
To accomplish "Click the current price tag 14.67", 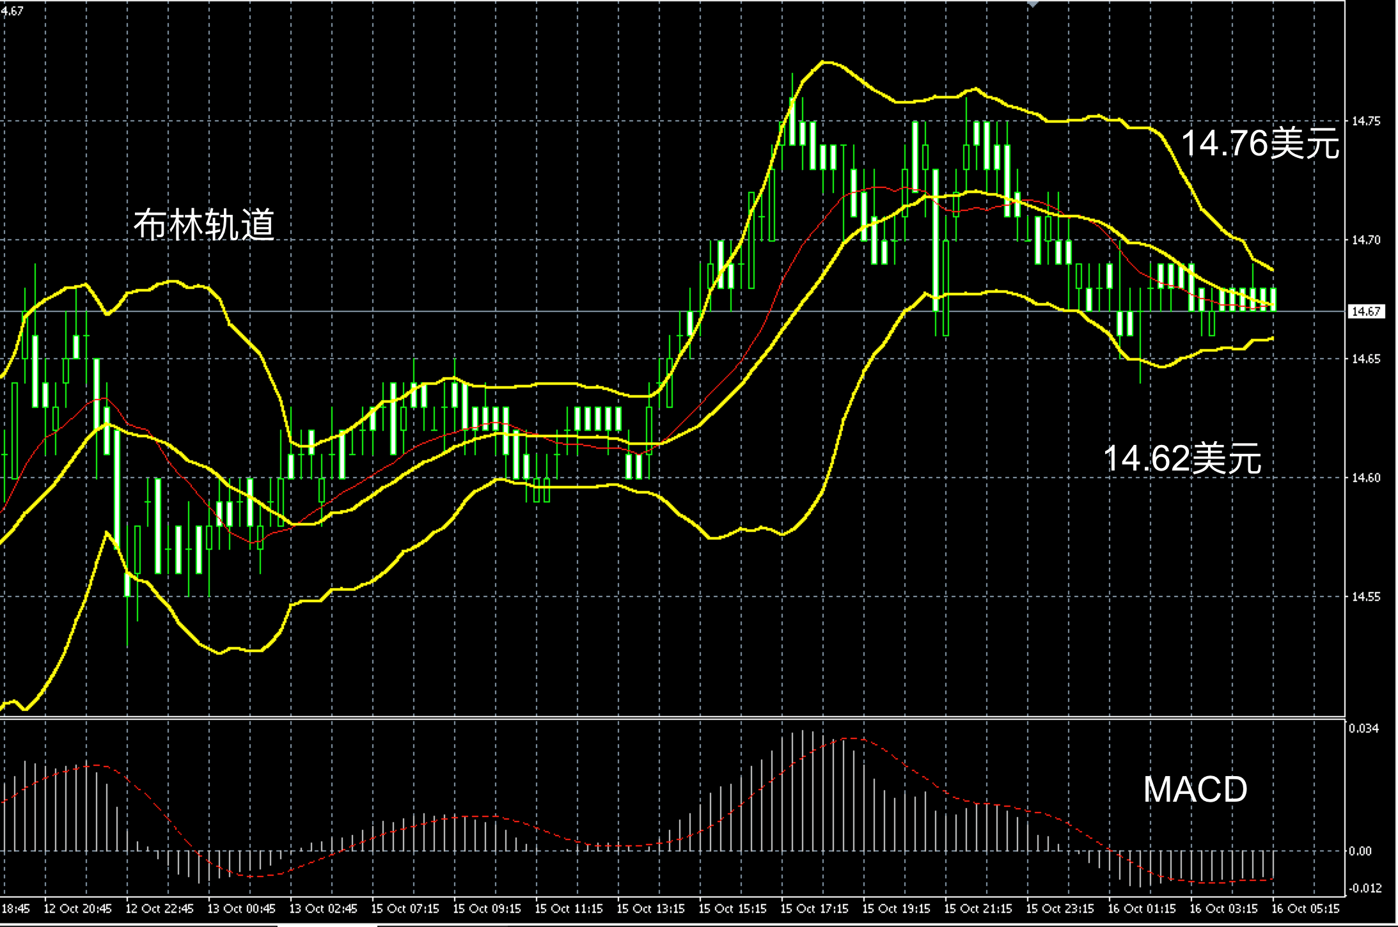I will pos(1366,311).
